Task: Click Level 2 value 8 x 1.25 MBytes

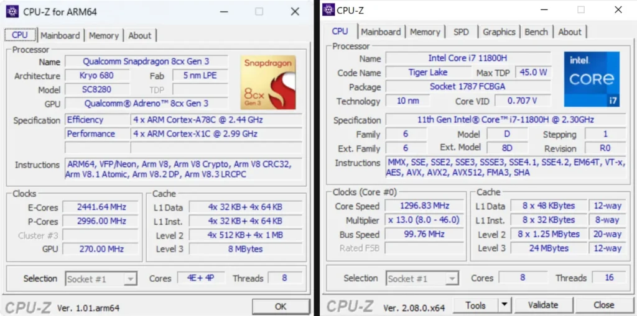Action: (x=549, y=234)
